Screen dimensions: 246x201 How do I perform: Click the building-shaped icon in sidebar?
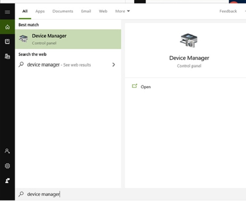(x=7, y=56)
